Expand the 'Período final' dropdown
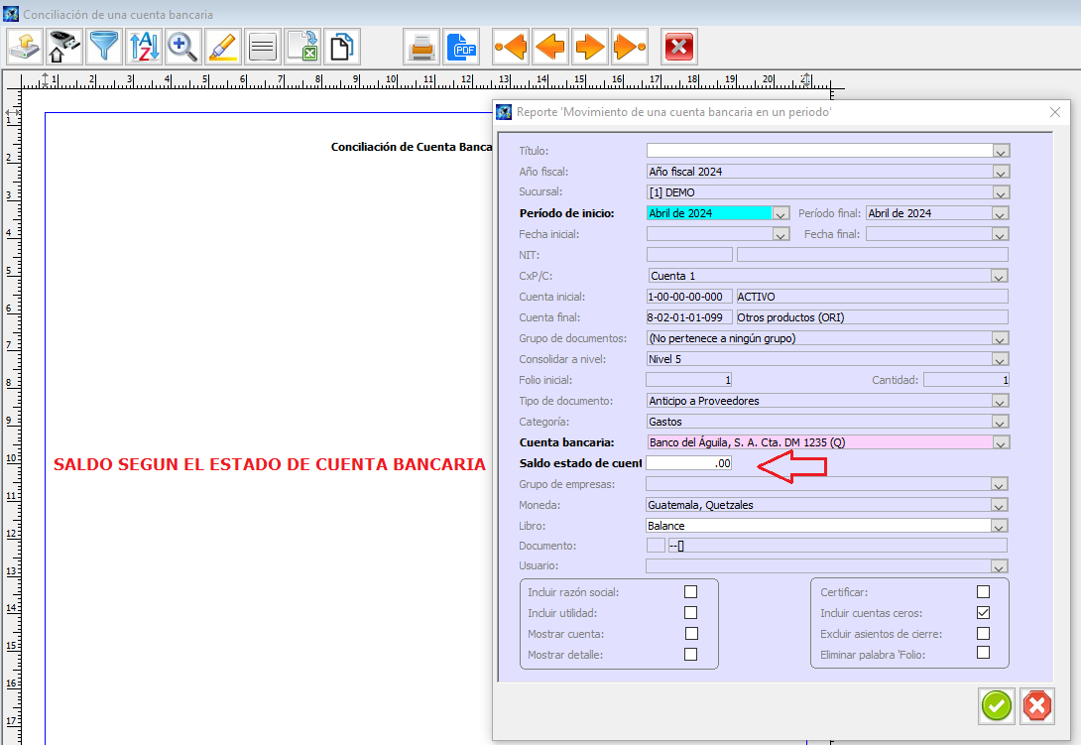Screen dimensions: 1081x745 click(x=1001, y=213)
